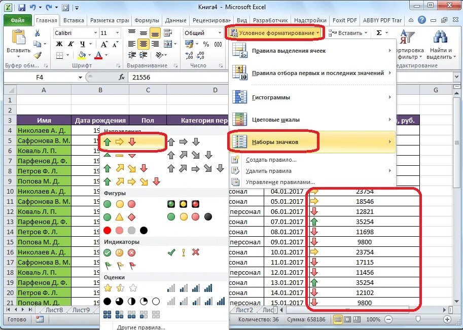Open the Условное форматирование dropdown
The height and width of the screenshot is (330, 463).
pyautogui.click(x=275, y=33)
